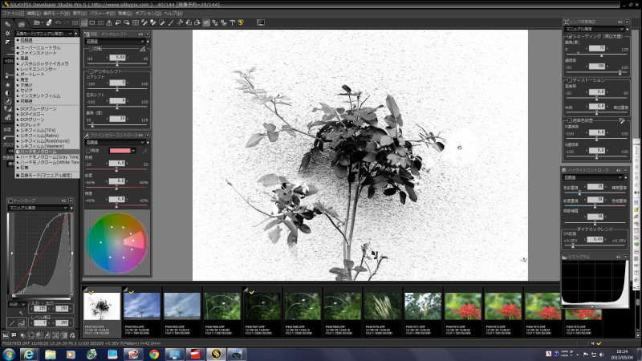Viewport: 642px width, 361px height.
Task: Enable the ディストーション distortion checkbox
Action: (x=570, y=80)
